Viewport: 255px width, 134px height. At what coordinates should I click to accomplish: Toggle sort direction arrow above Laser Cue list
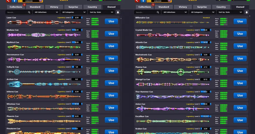118,12
